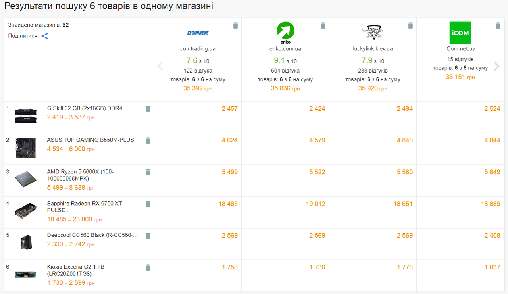The height and width of the screenshot is (294, 508).
Task: Open the AMD Ryzen 5 5600X product link
Action: coord(80,175)
